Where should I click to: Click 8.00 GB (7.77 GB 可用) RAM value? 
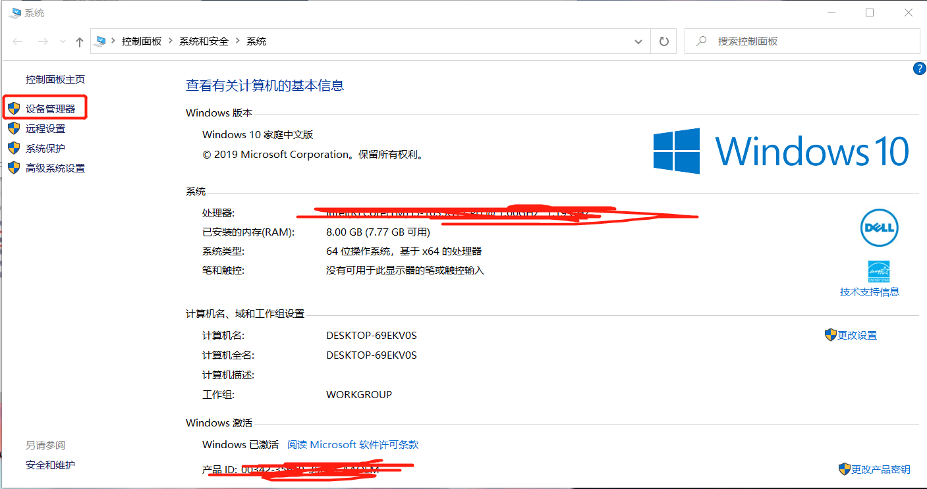[x=378, y=232]
